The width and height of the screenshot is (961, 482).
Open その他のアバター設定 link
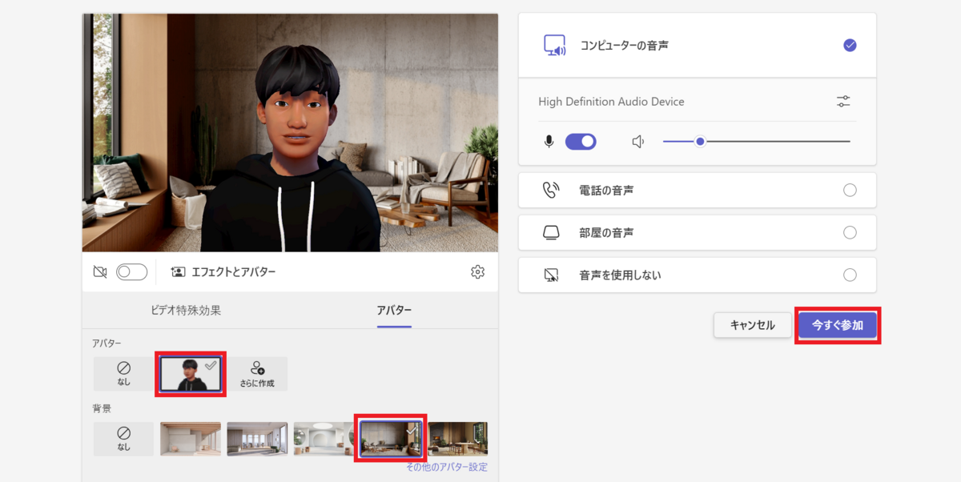447,467
